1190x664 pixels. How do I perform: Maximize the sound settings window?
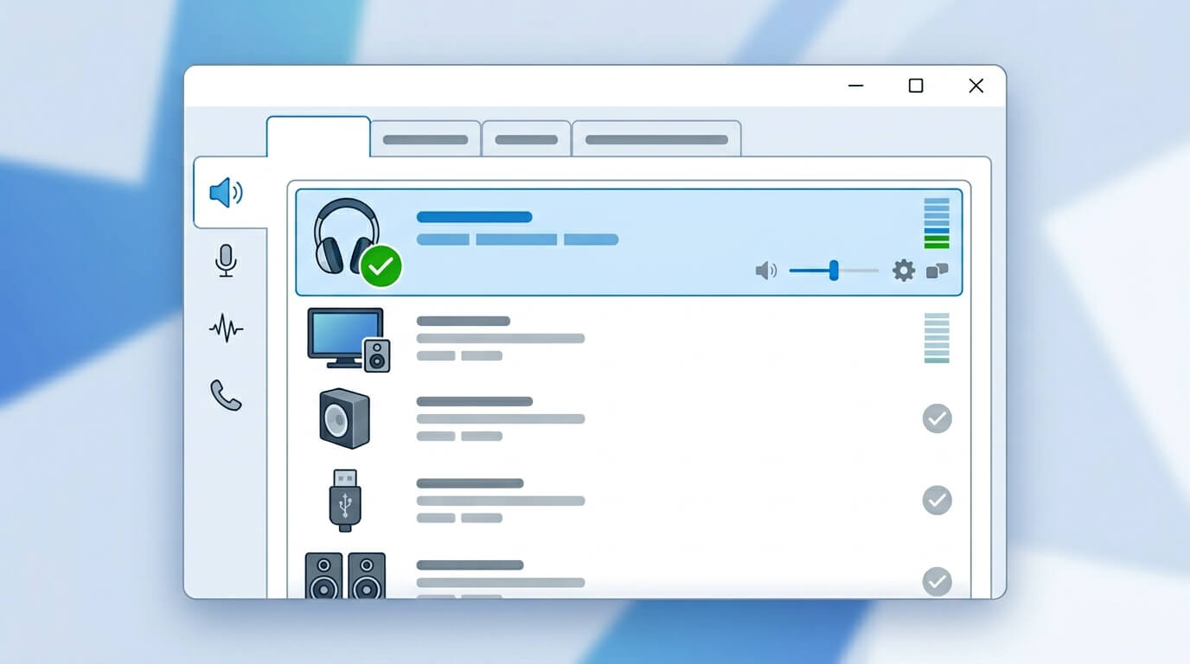[x=916, y=86]
